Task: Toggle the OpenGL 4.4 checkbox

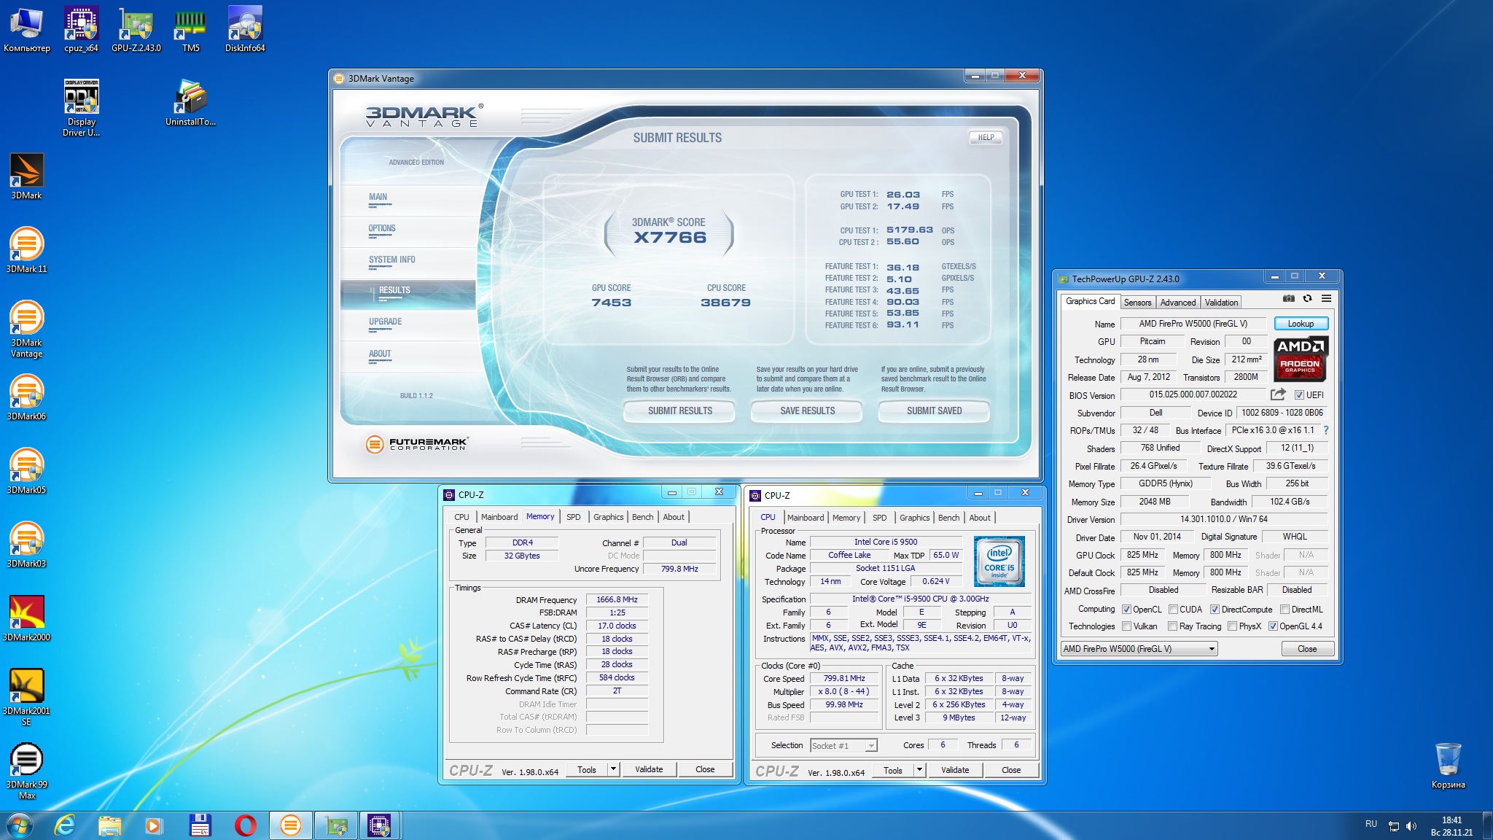Action: [x=1273, y=626]
